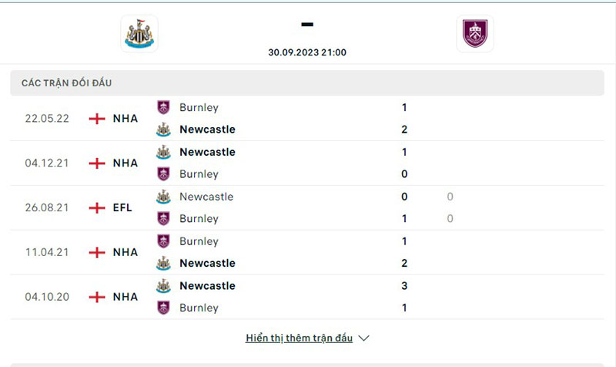
Task: Click the Burnley badge in the 26.08.21 match
Action: (163, 218)
